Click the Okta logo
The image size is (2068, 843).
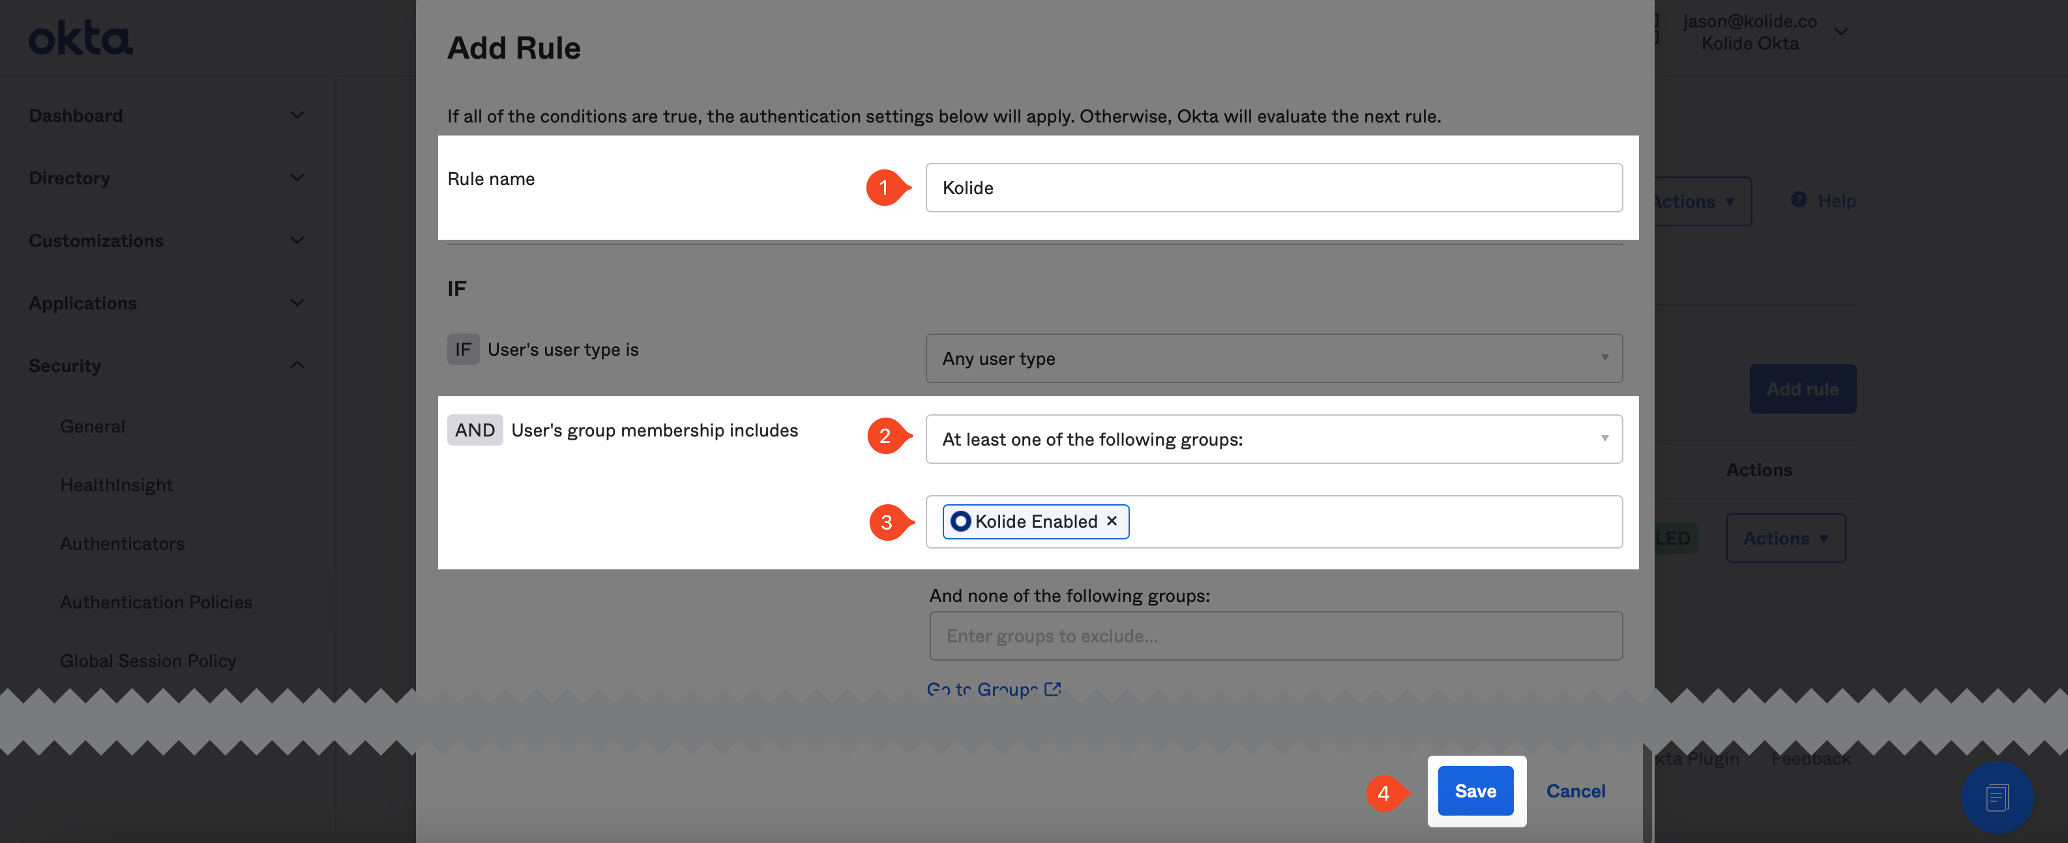click(x=81, y=38)
